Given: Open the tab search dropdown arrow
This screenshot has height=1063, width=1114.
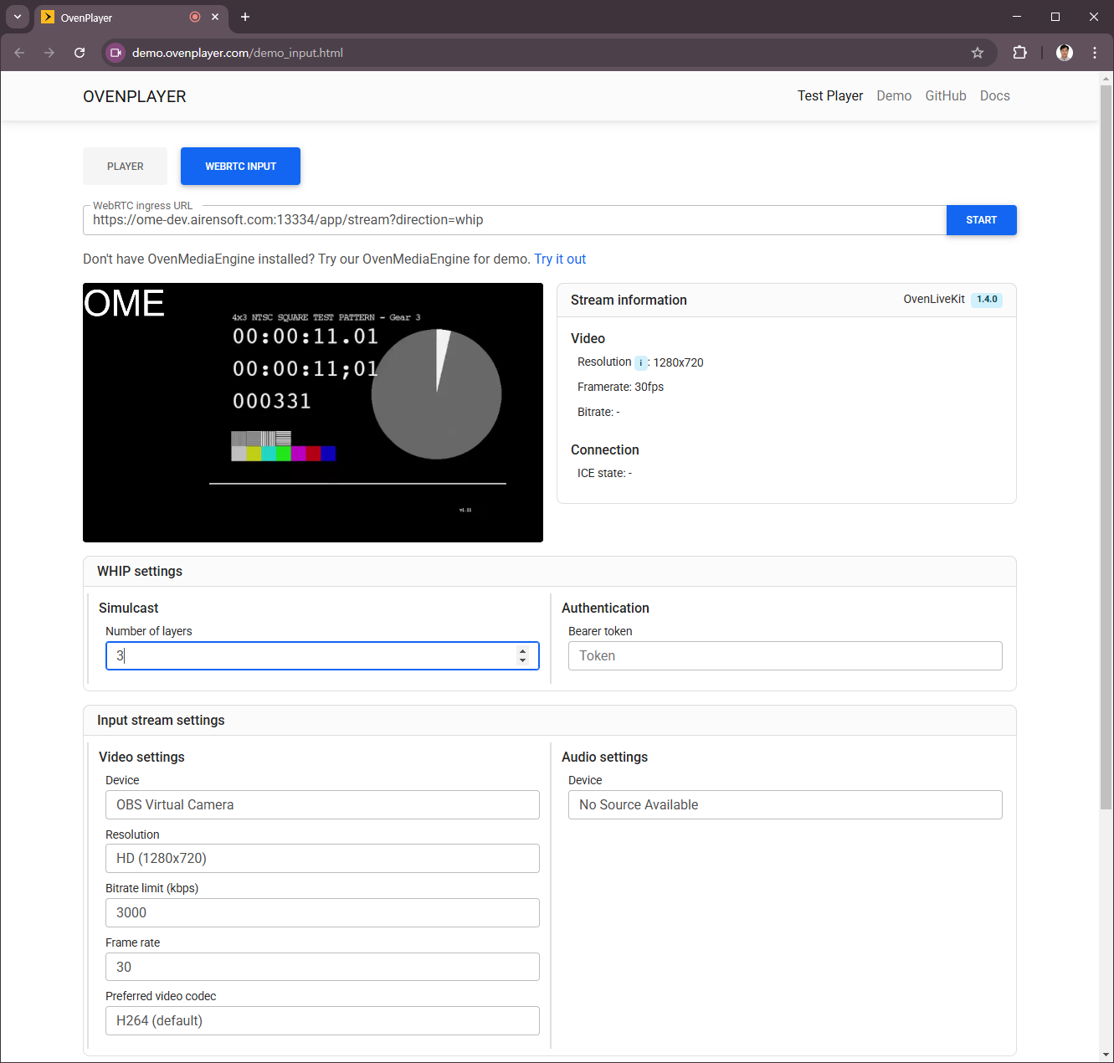Looking at the screenshot, I should click(18, 17).
